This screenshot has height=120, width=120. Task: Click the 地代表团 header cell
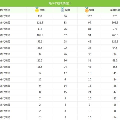pos(5,10)
